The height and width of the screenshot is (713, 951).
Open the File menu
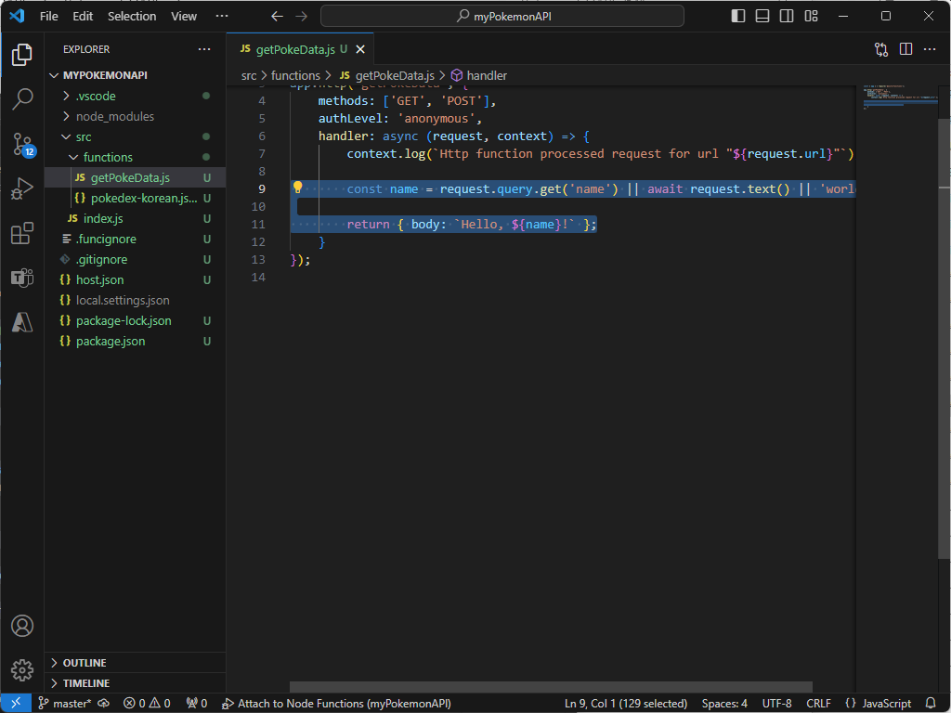click(49, 17)
